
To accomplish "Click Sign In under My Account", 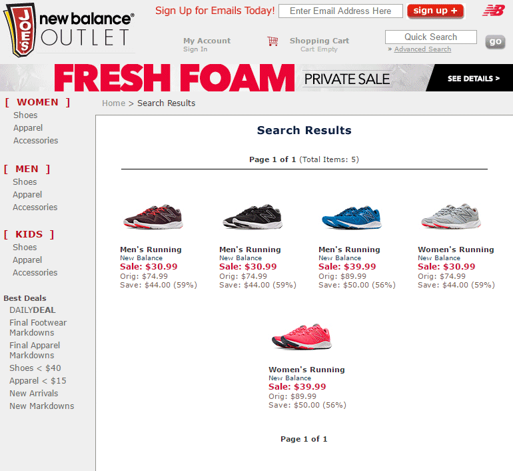I will tap(195, 49).
